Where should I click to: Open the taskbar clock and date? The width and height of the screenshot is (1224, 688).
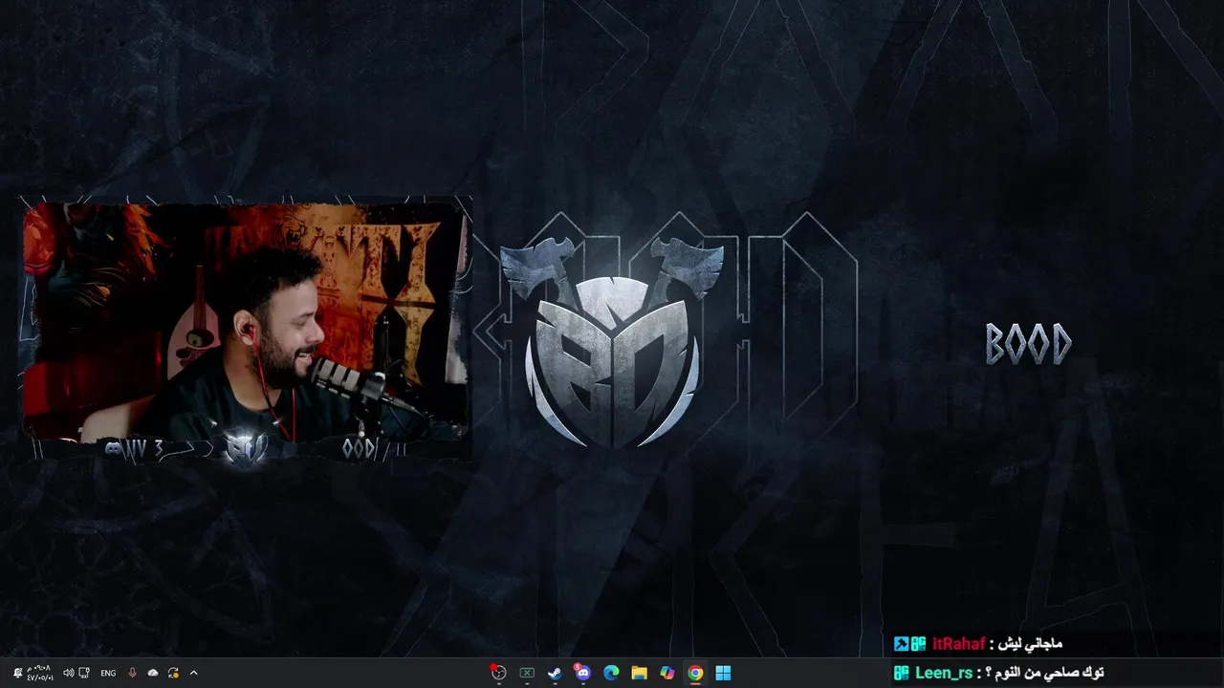(39, 673)
